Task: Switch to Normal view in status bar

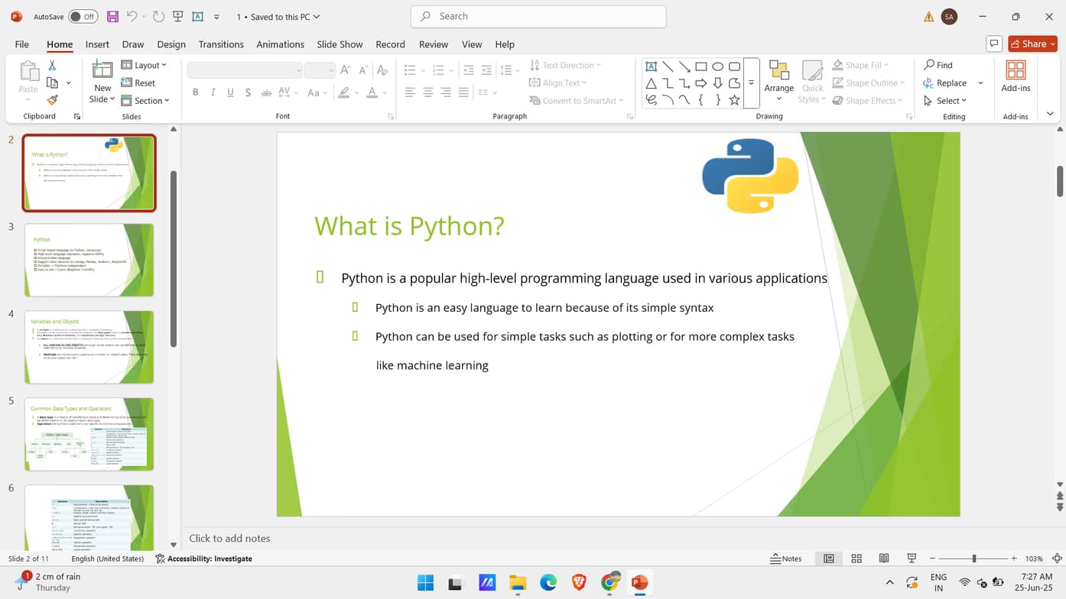Action: click(x=828, y=559)
